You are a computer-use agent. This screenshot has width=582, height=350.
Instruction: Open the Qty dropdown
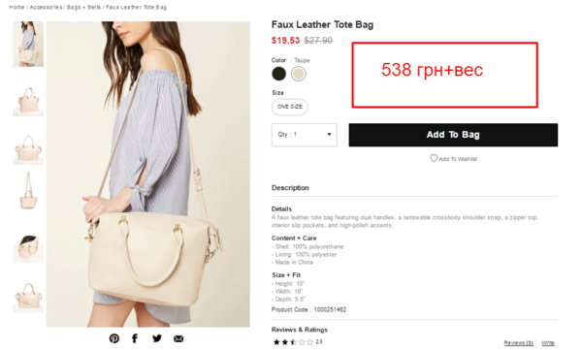coord(305,135)
